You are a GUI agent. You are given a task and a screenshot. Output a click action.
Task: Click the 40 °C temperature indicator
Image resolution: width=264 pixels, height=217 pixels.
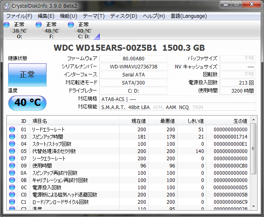27,103
